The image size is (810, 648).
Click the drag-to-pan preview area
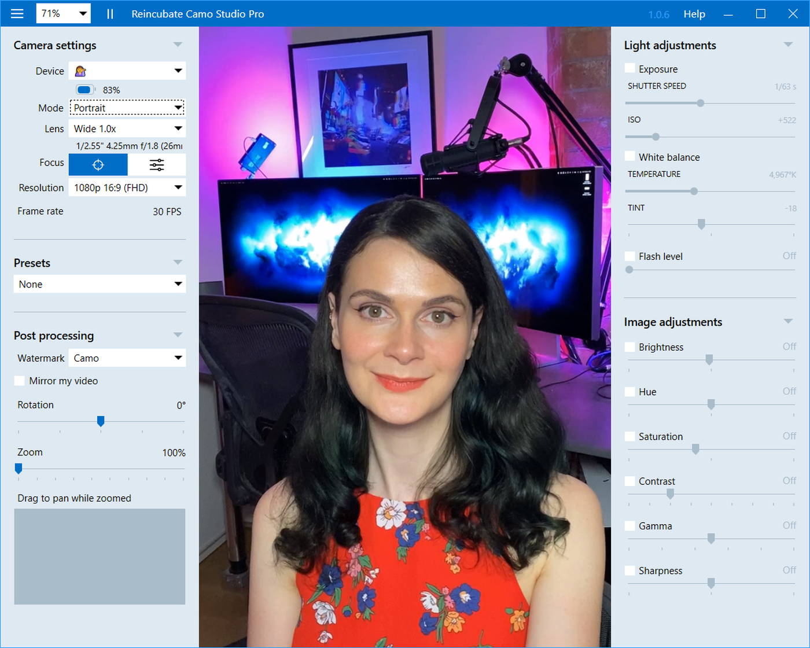pyautogui.click(x=100, y=557)
